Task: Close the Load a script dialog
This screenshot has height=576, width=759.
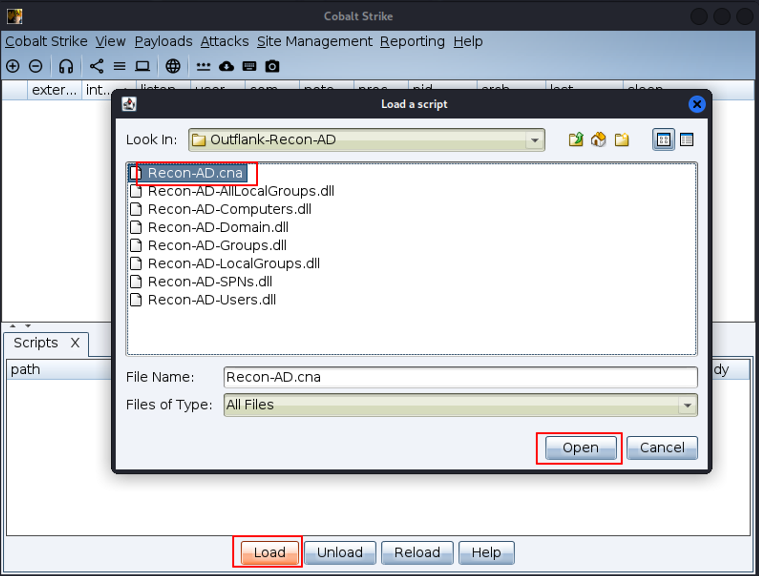Action: click(697, 104)
